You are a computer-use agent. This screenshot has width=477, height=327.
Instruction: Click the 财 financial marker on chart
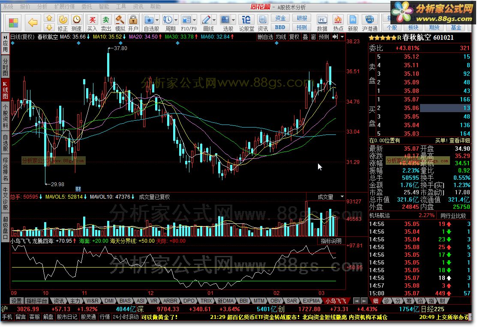coord(78,189)
